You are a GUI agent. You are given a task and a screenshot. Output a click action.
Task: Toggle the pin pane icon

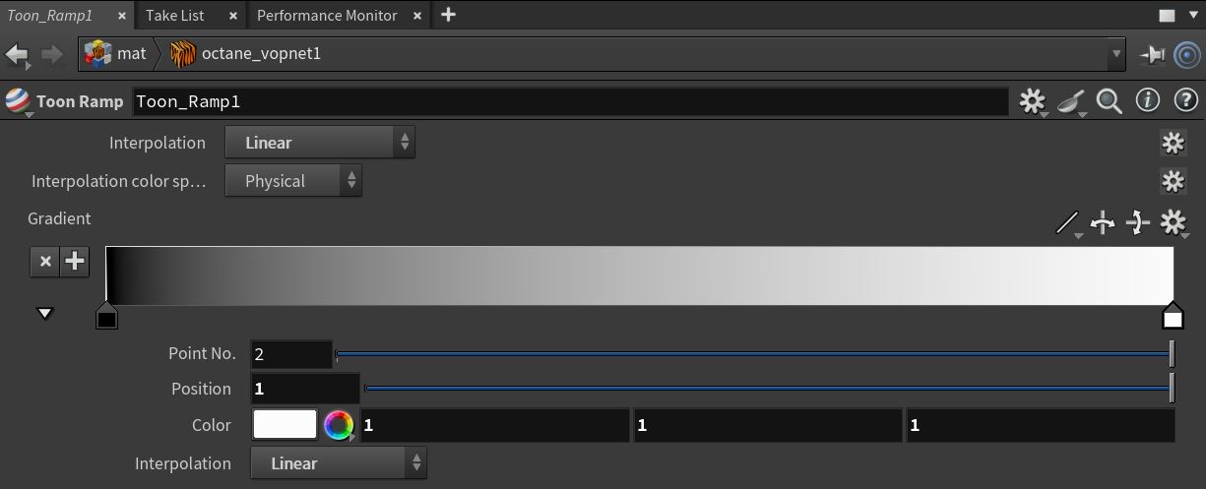pyautogui.click(x=1152, y=55)
